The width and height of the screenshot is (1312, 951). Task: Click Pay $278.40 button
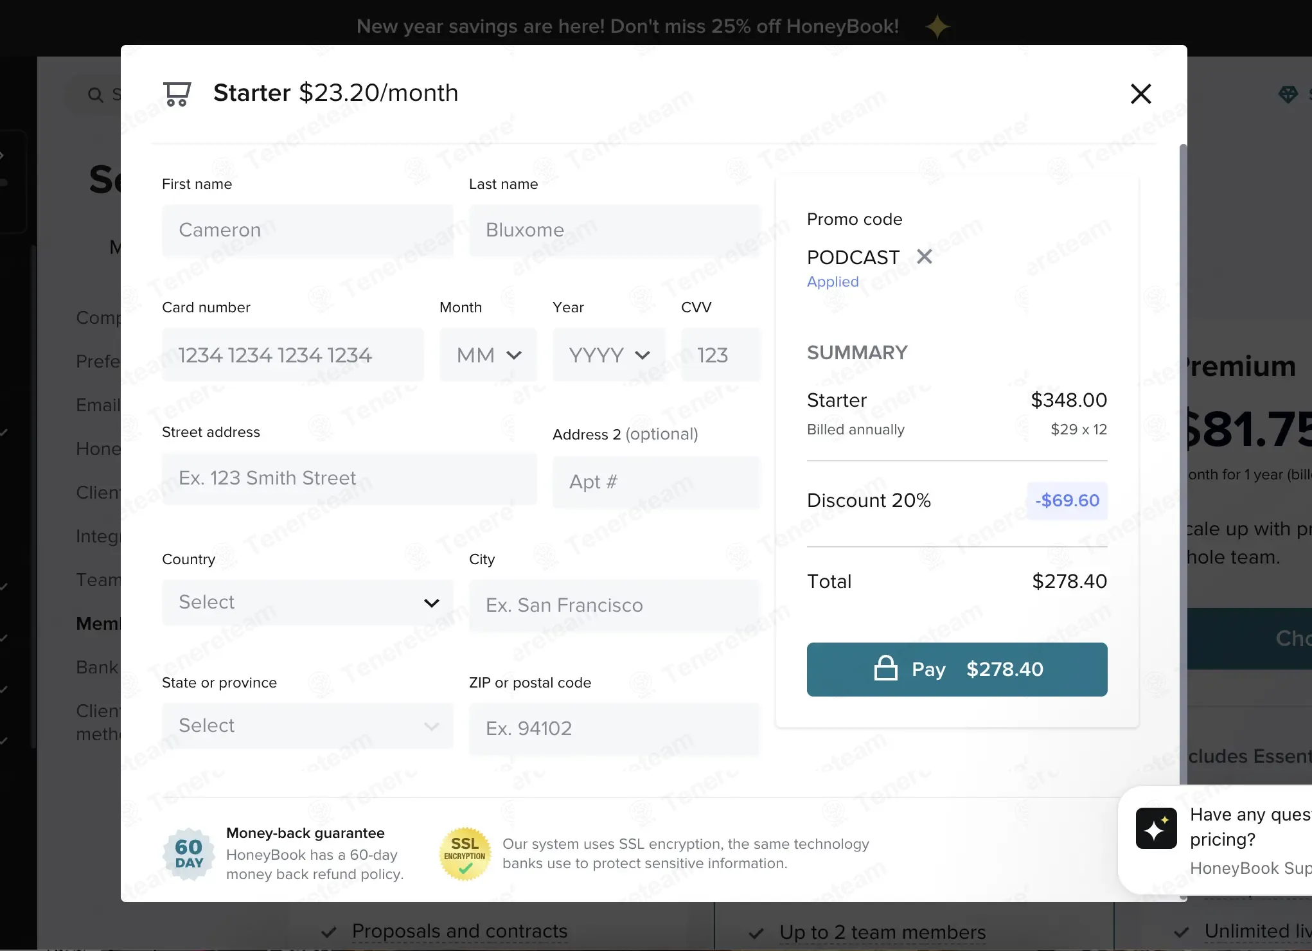point(957,669)
